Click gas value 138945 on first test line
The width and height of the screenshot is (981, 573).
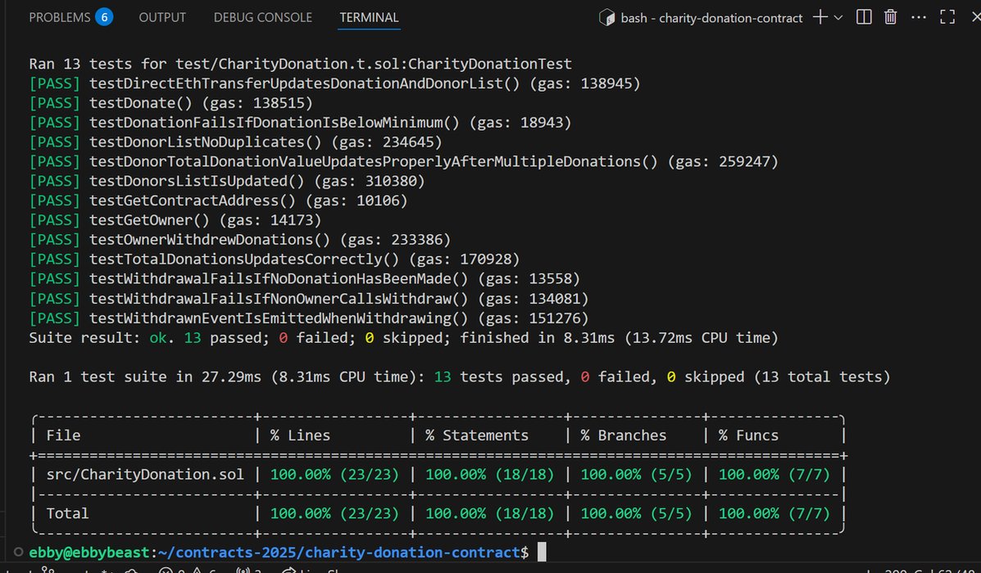coord(606,83)
